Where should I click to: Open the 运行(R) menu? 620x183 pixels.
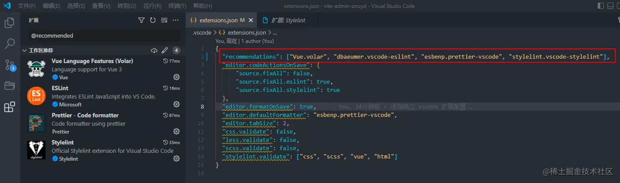[x=152, y=6]
